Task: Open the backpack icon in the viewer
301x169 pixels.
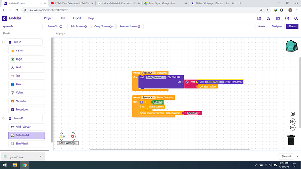Action: (x=291, y=46)
